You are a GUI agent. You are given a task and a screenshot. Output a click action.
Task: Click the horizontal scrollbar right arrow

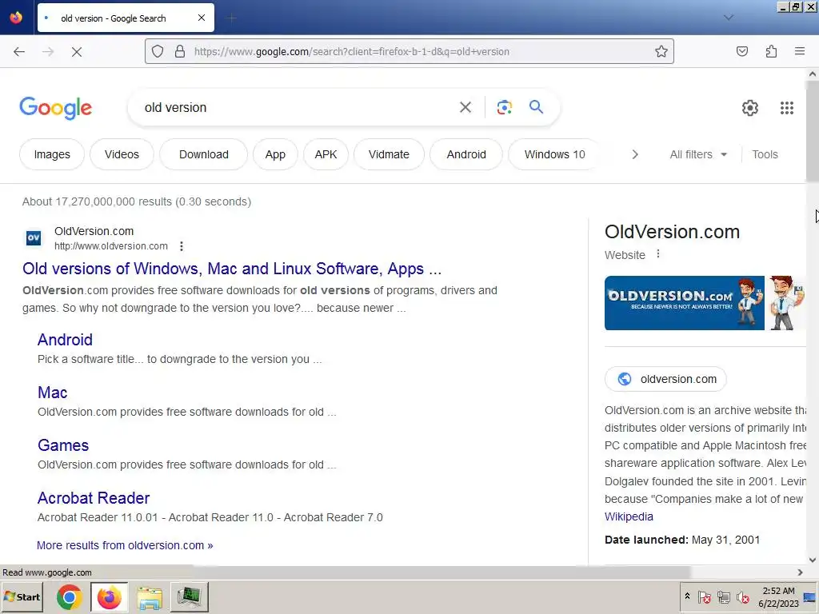(800, 572)
